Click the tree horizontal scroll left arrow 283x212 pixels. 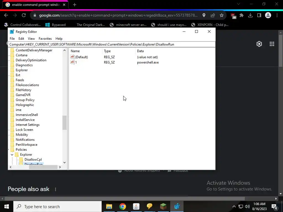coord(11,167)
